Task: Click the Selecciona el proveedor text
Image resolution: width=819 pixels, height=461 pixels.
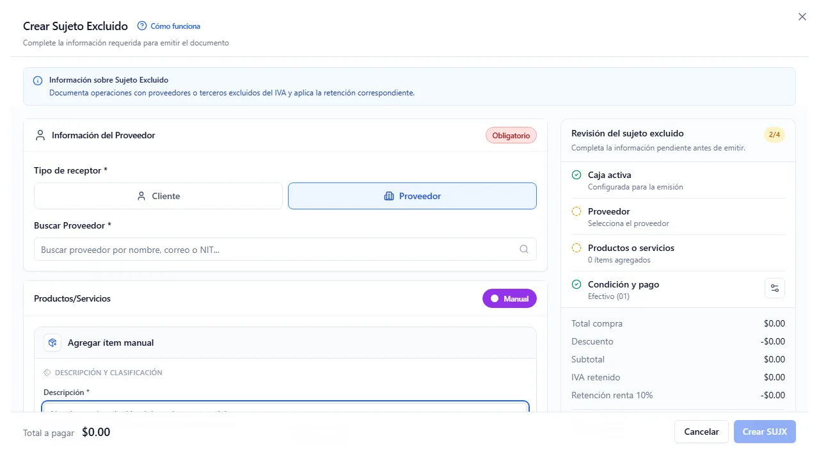Action: pyautogui.click(x=628, y=223)
